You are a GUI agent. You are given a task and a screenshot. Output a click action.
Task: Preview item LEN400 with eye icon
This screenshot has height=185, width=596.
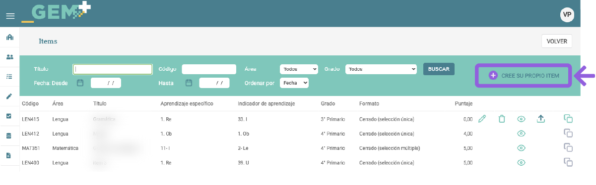(521, 162)
